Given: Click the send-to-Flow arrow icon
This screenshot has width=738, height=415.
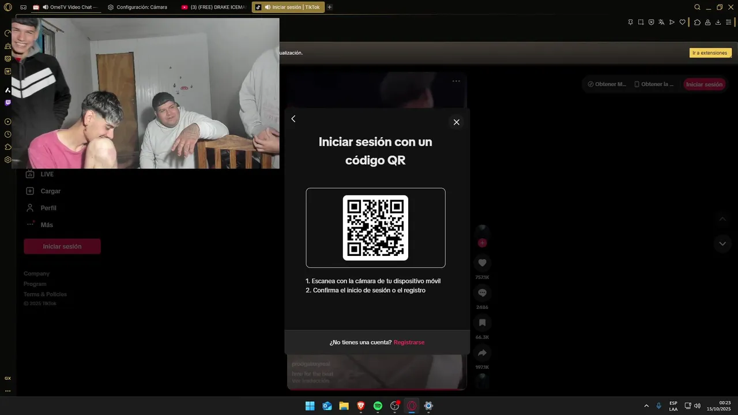Looking at the screenshot, I should (672, 22).
